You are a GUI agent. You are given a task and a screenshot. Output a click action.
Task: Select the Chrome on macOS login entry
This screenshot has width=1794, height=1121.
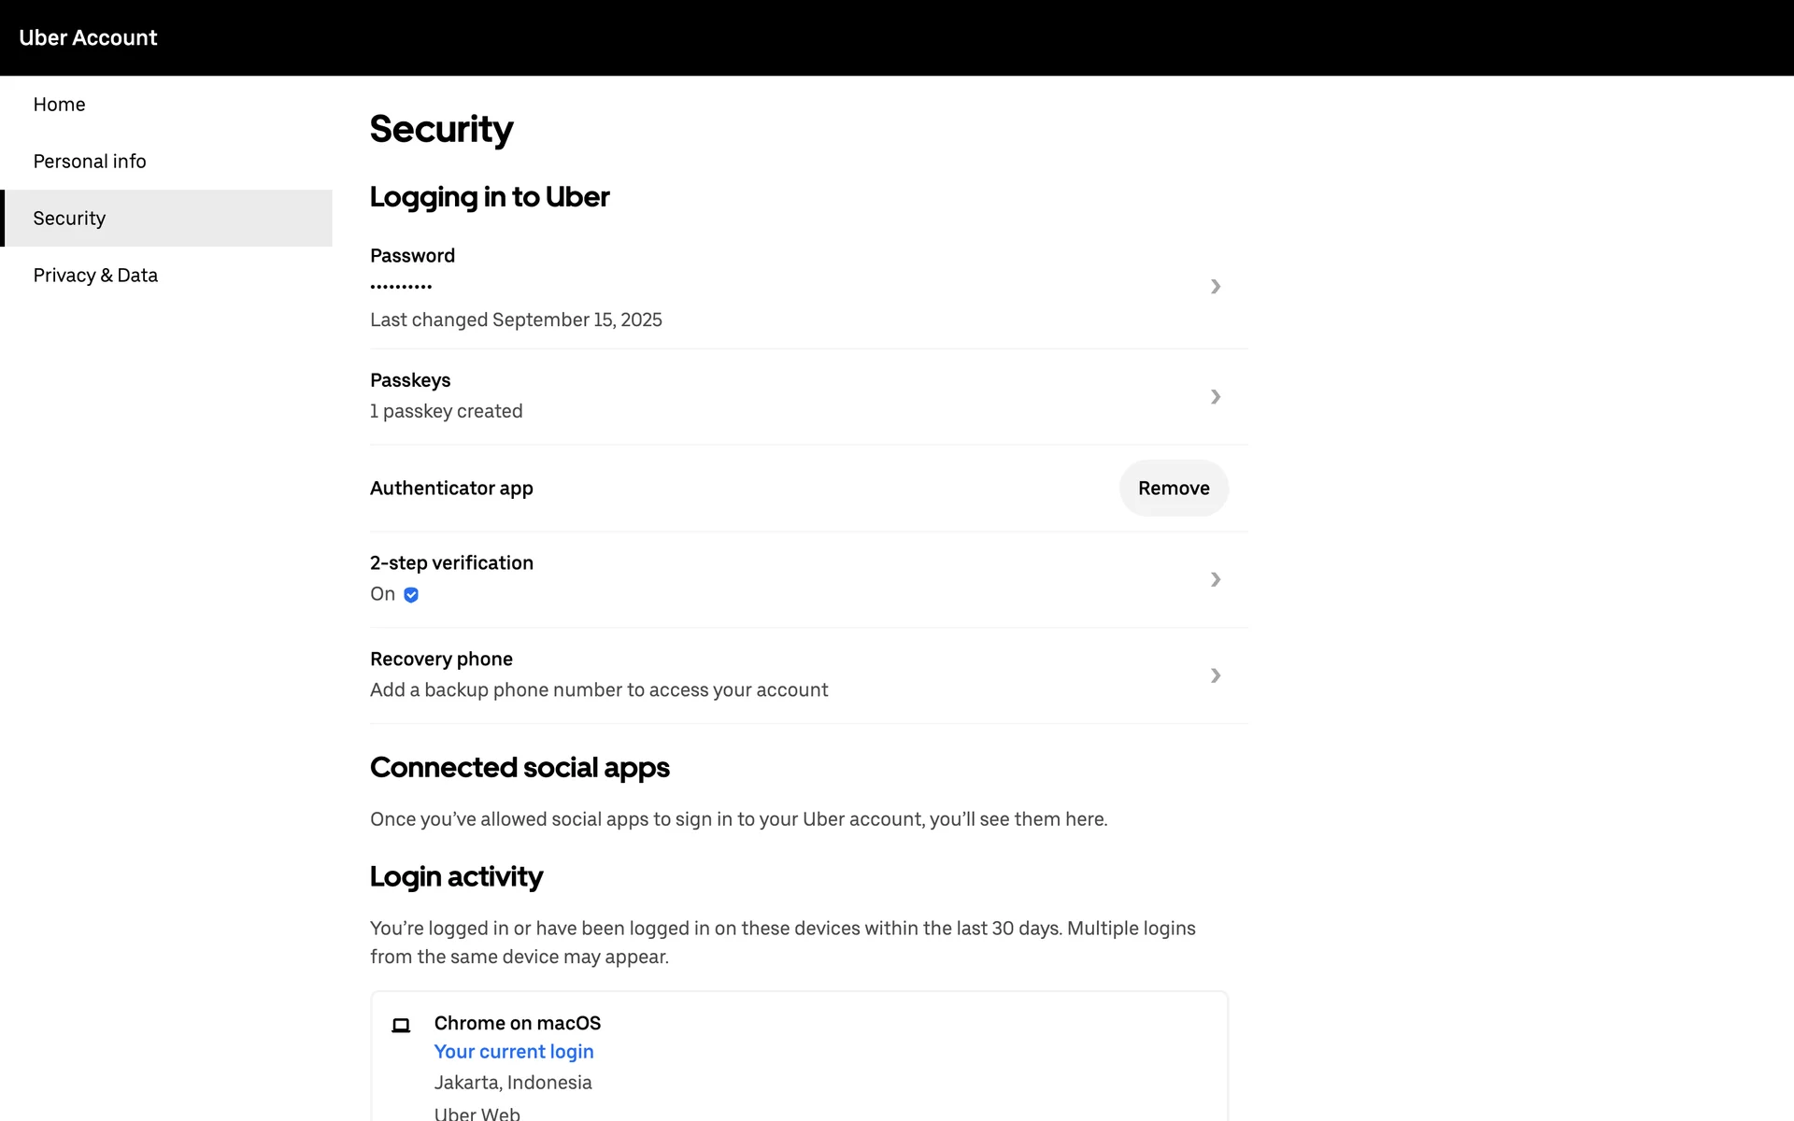coord(518,1024)
